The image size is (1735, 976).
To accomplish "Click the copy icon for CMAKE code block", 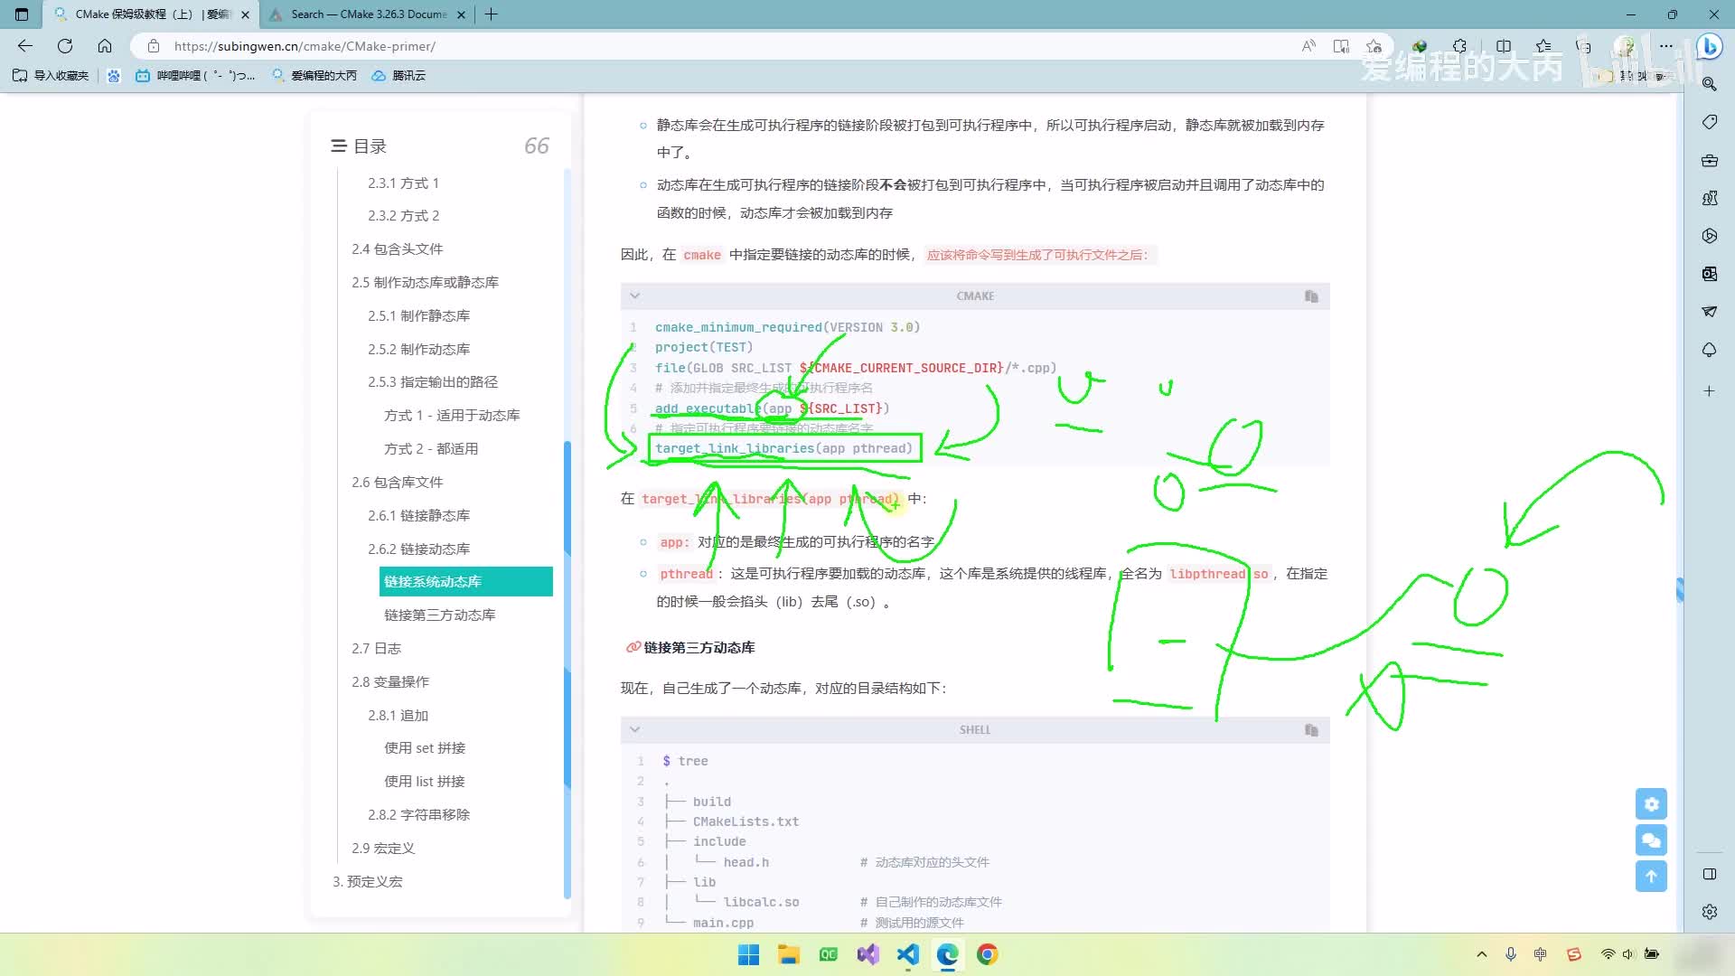I will (x=1311, y=296).
